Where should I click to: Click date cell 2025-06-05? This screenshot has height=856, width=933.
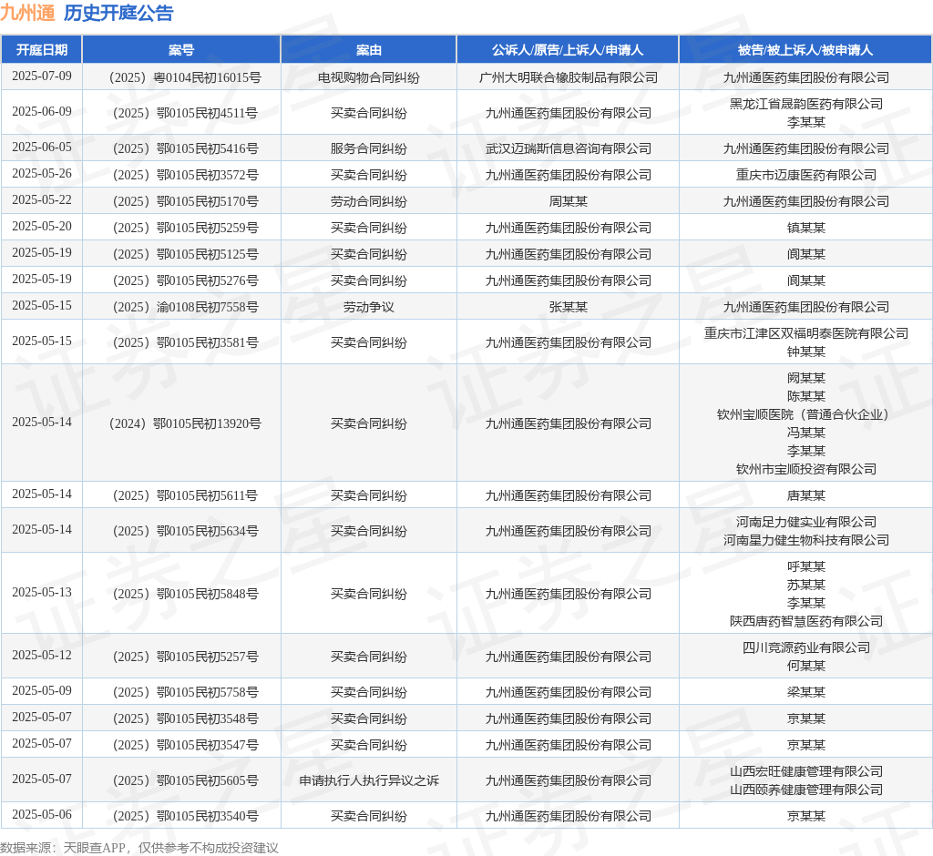coord(42,147)
